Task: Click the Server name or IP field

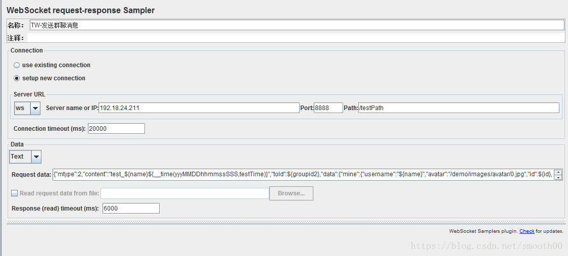Action: (x=199, y=108)
